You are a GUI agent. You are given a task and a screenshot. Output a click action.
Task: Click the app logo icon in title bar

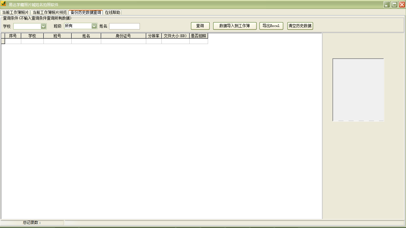[x=3, y=4]
